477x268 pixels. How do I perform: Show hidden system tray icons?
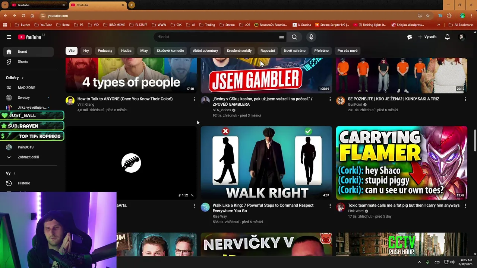(x=420, y=262)
